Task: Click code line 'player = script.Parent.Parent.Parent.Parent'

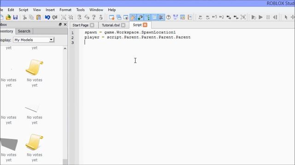Action: pos(137,37)
